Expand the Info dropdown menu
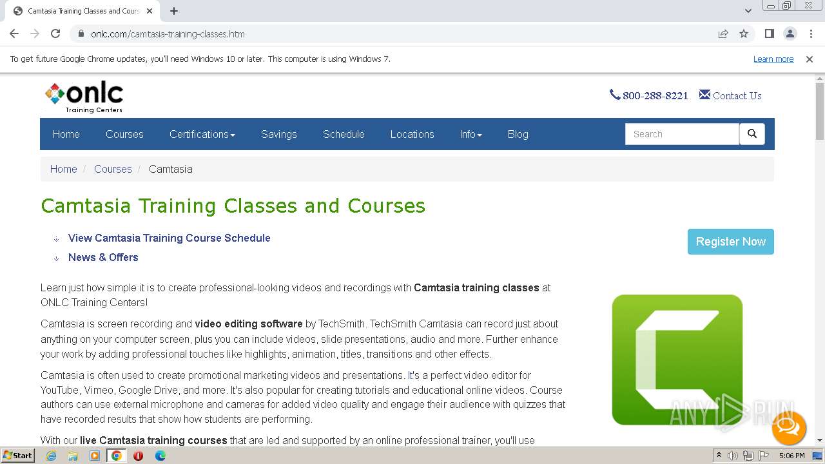Image resolution: width=825 pixels, height=464 pixels. [471, 134]
